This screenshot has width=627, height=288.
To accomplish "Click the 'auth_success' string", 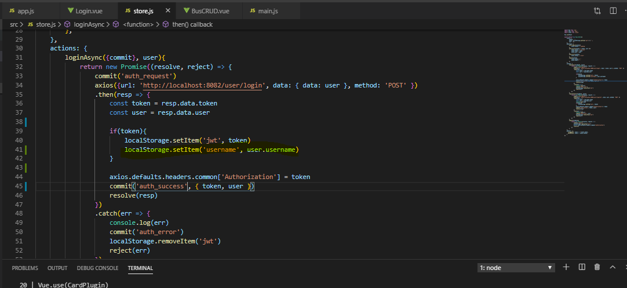I will [162, 186].
